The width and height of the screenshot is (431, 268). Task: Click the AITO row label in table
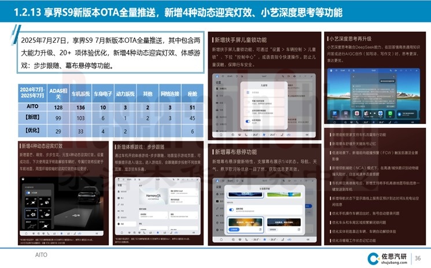click(x=32, y=107)
